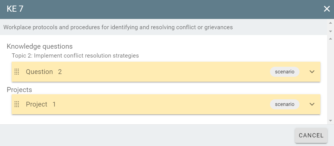The width and height of the screenshot is (334, 146).
Task: Click the main list's vertical scrollbar track
Action: 331,80
